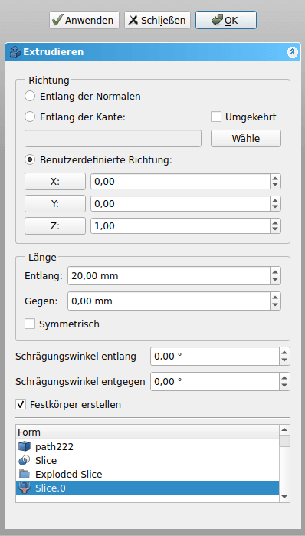Click the Extrudieren extrude icon in header
The image size is (305, 536).
[x=16, y=52]
